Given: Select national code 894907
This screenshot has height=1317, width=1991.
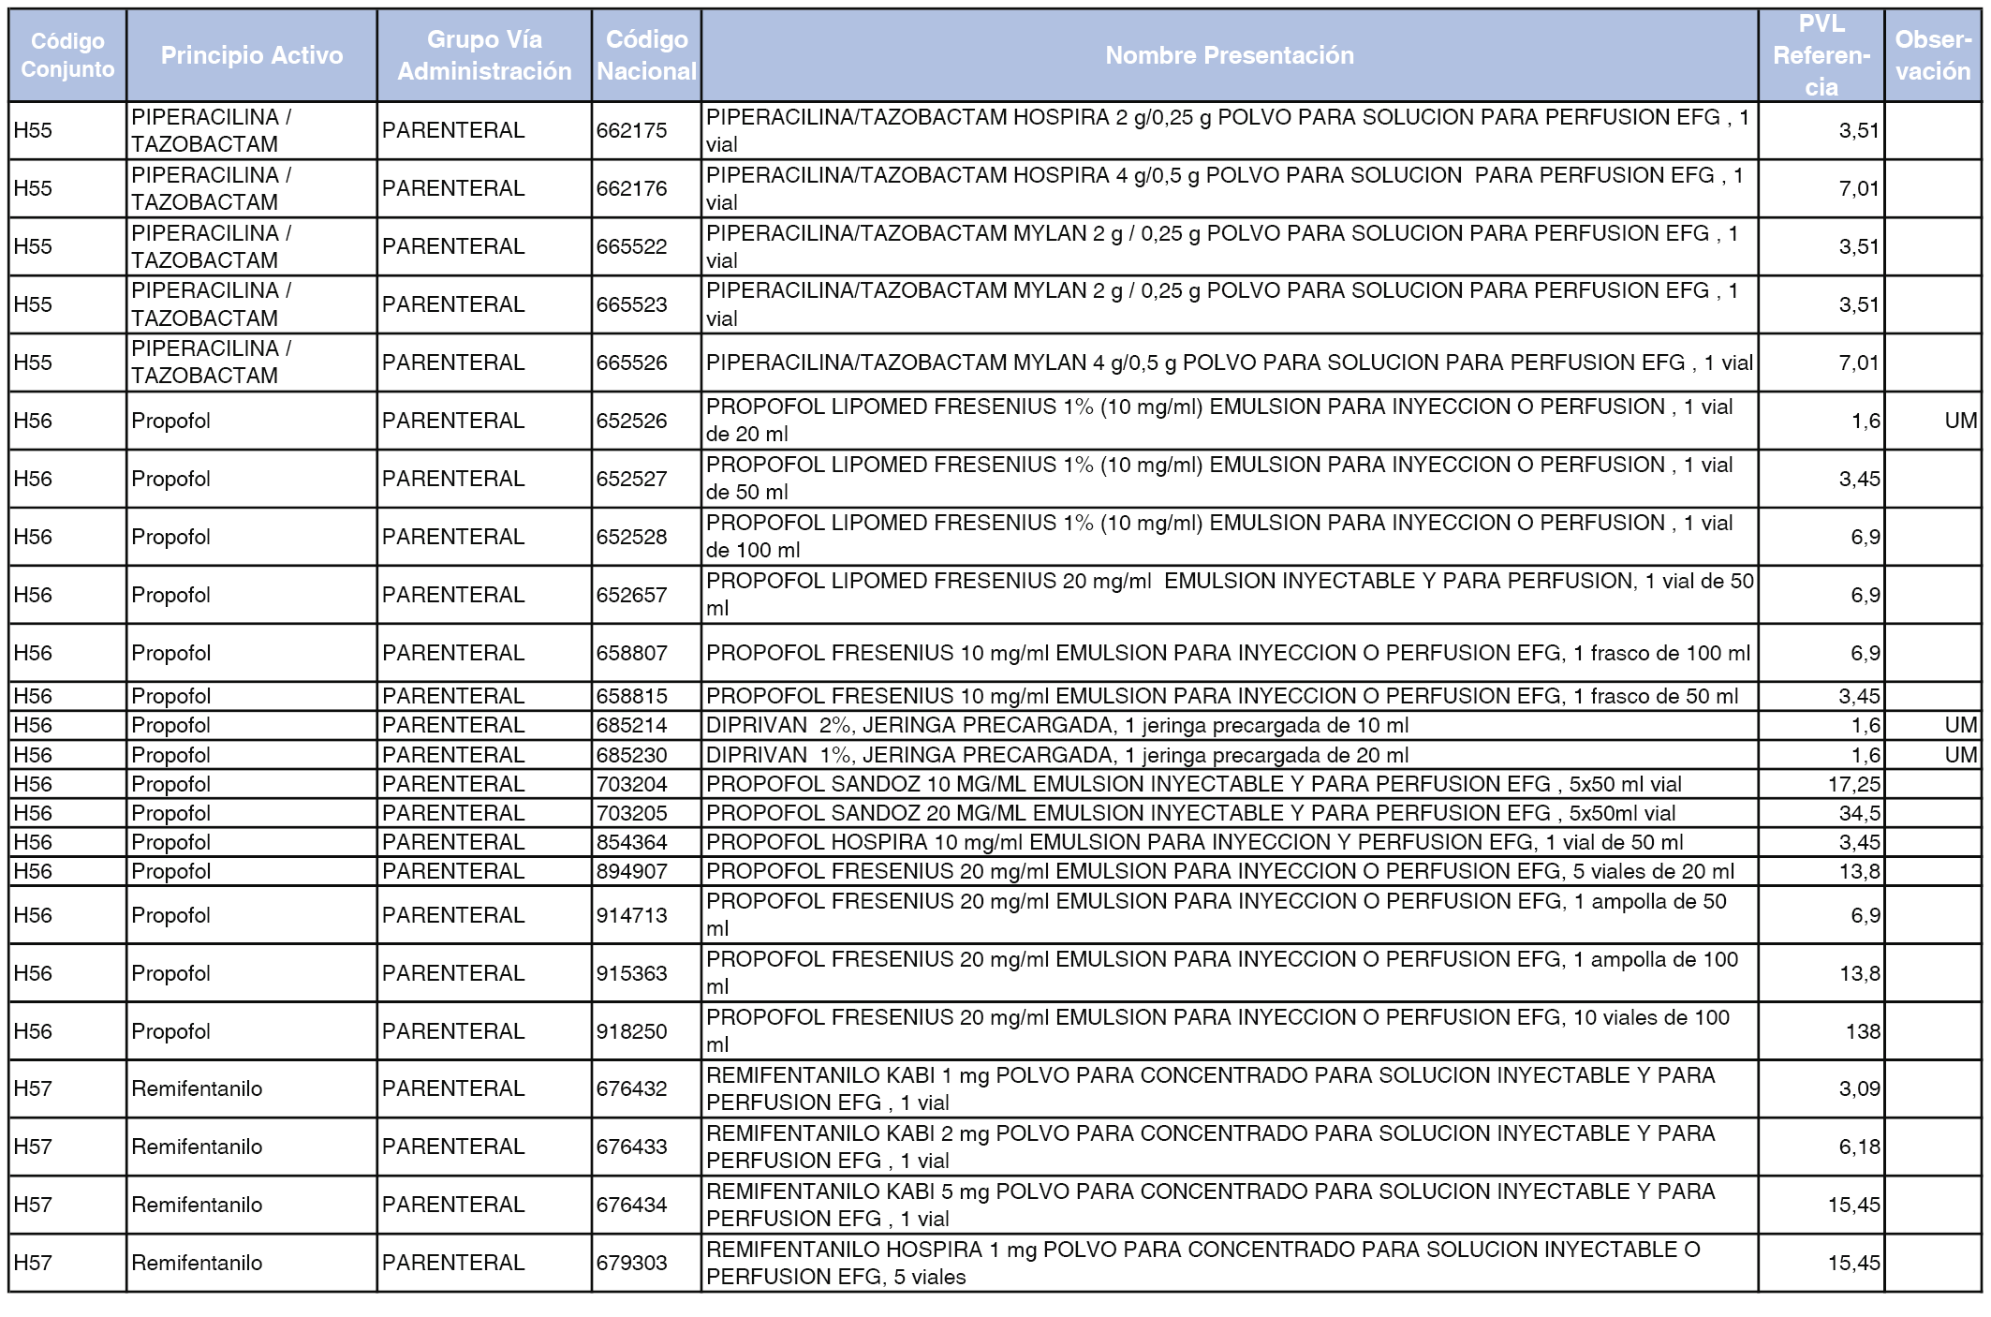Looking at the screenshot, I should 632,871.
